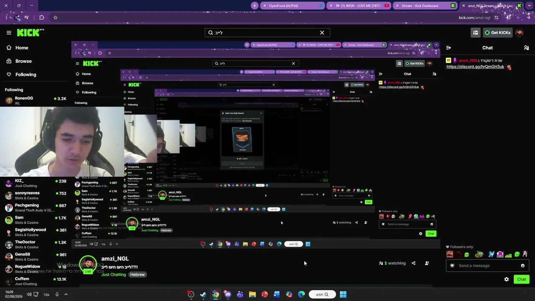This screenshot has width=535, height=301.
Task: Click the 1 watching viewer count
Action: tap(392, 263)
